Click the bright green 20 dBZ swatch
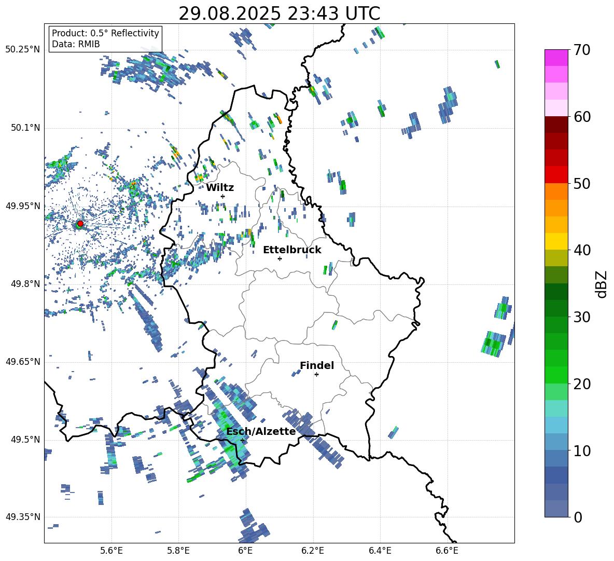The height and width of the screenshot is (561, 614). point(556,375)
